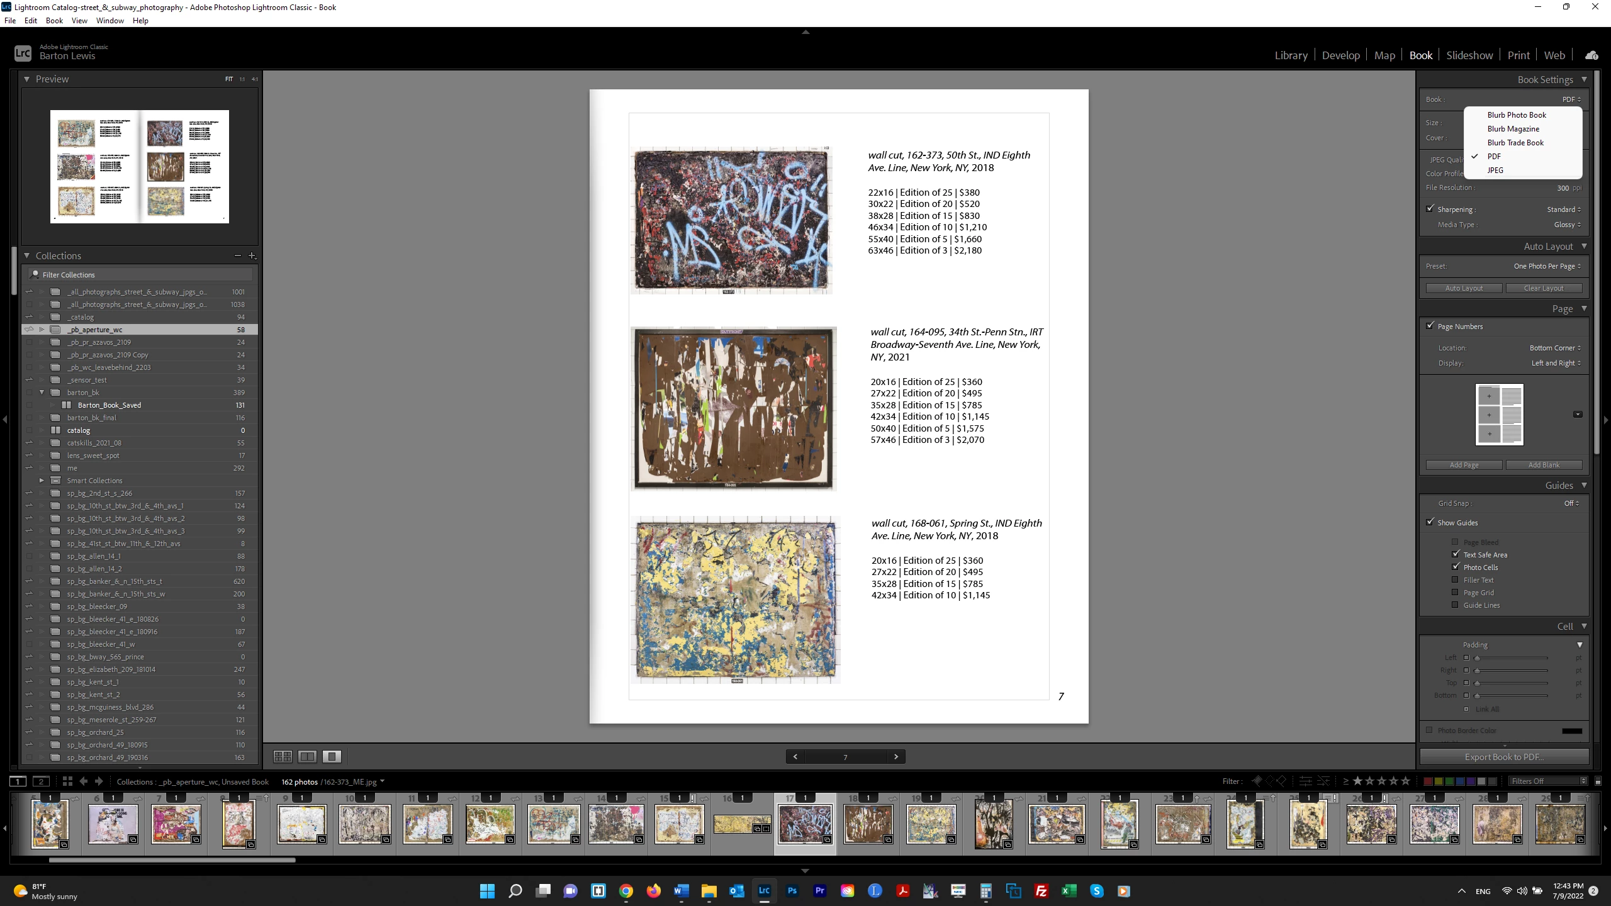This screenshot has width=1611, height=906.
Task: Enable the Page Grid guide
Action: [1455, 592]
